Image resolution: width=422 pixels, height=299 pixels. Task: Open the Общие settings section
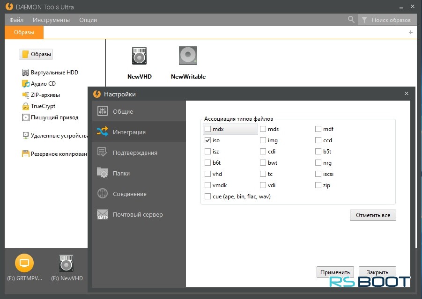pyautogui.click(x=139, y=111)
